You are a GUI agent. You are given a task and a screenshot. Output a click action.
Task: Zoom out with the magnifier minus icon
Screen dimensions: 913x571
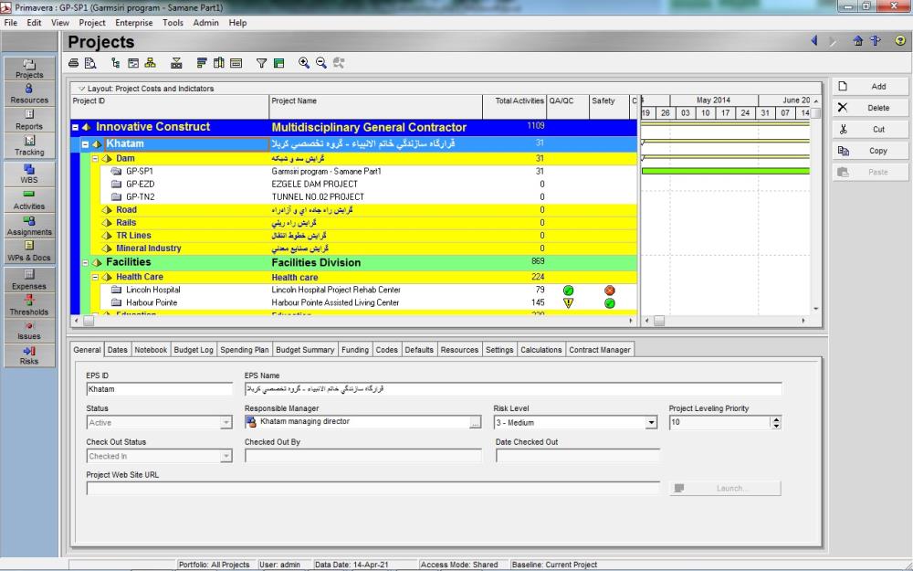pyautogui.click(x=321, y=63)
